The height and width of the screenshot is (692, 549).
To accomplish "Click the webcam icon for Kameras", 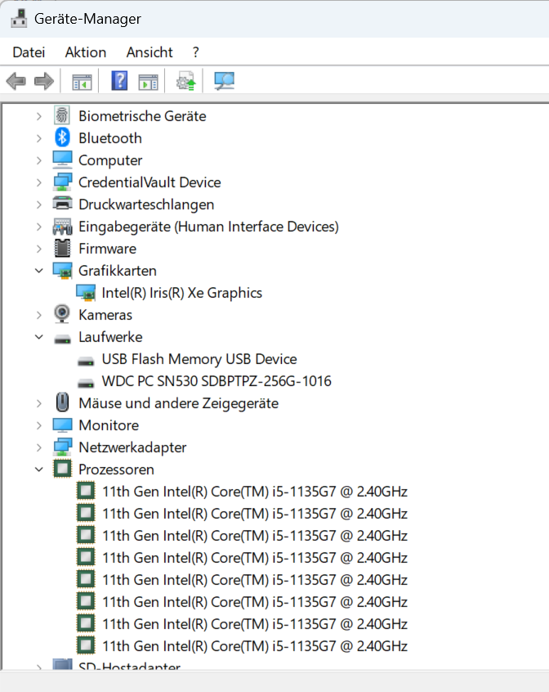I will point(62,314).
